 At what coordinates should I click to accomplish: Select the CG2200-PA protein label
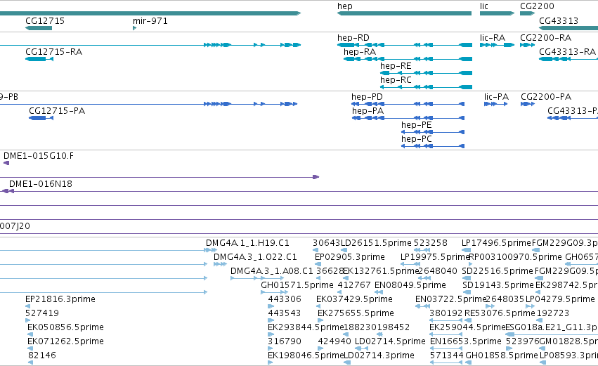point(546,97)
